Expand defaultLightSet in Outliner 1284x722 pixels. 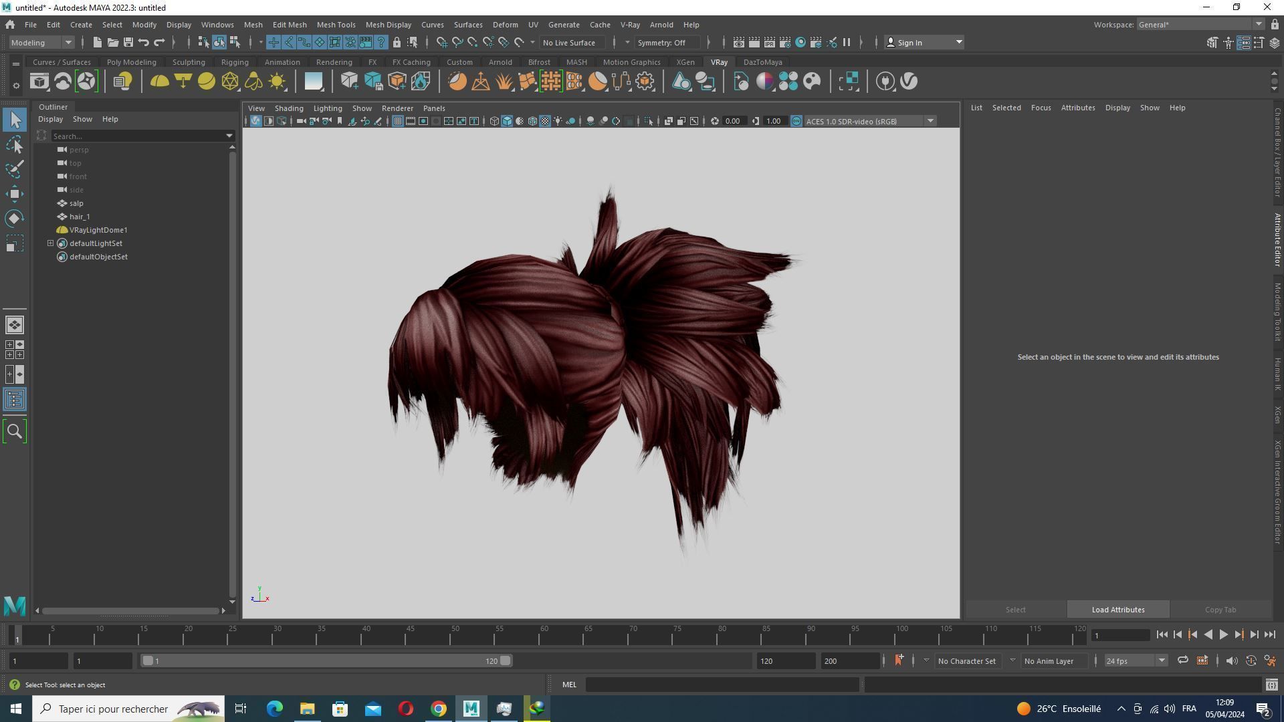click(x=50, y=243)
